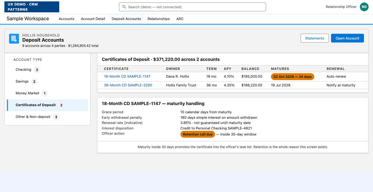Click the Open Account button
This screenshot has width=373, height=192.
[x=347, y=38]
